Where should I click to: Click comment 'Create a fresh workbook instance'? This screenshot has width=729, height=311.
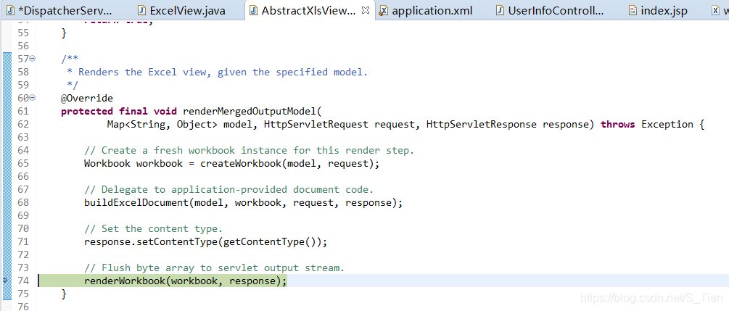click(249, 150)
